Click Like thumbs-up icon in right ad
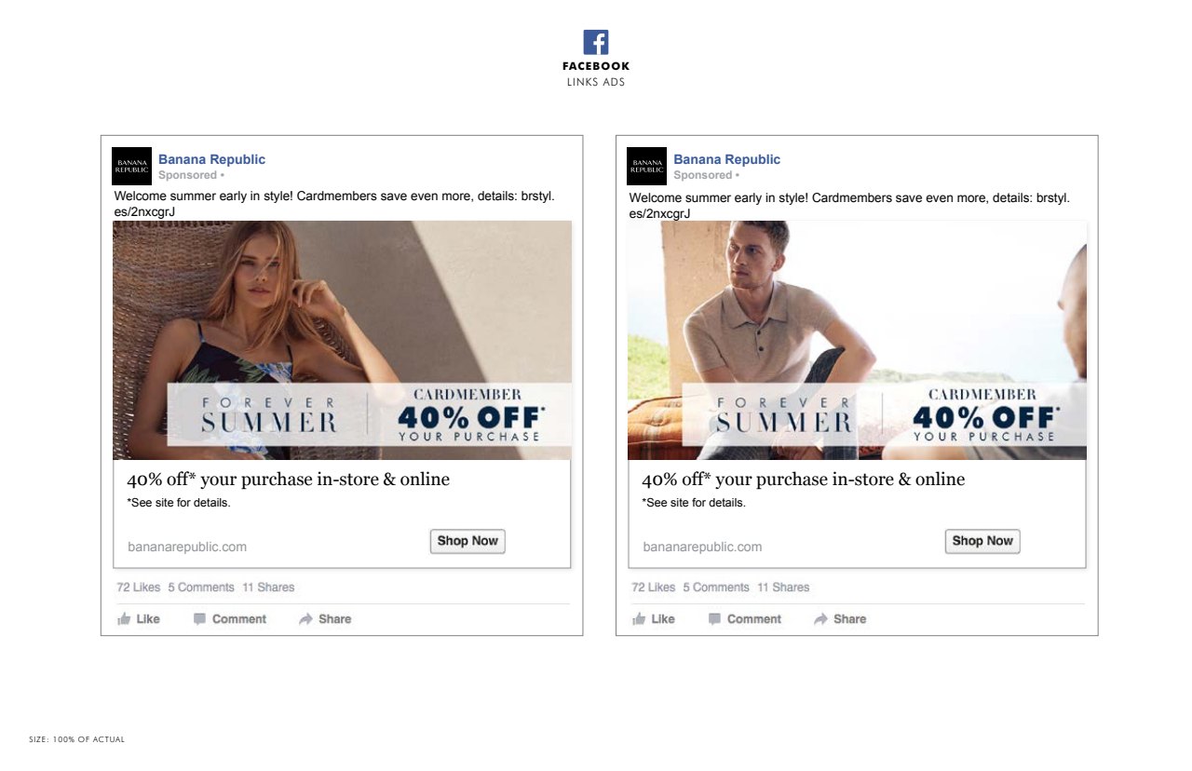The width and height of the screenshot is (1192, 771). 639,619
